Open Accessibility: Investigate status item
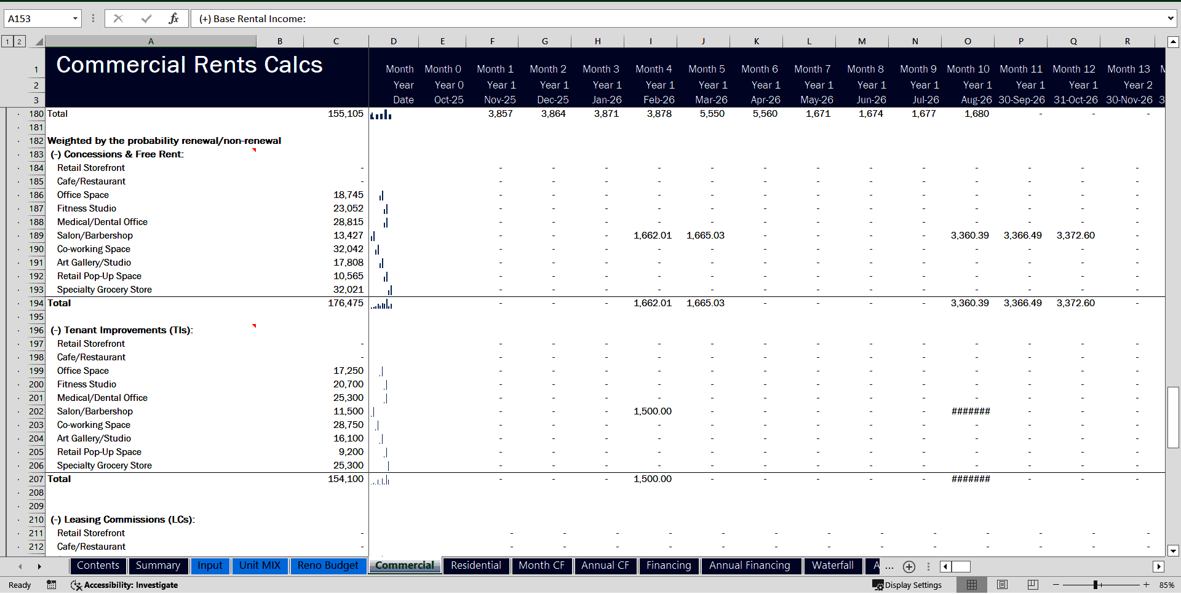 [x=124, y=585]
